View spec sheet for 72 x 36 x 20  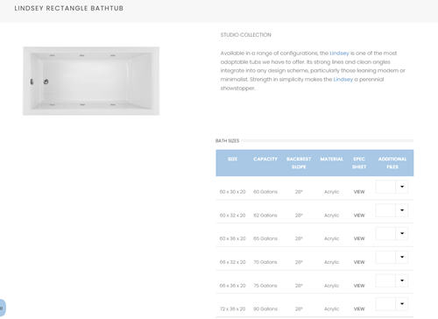[359, 308]
